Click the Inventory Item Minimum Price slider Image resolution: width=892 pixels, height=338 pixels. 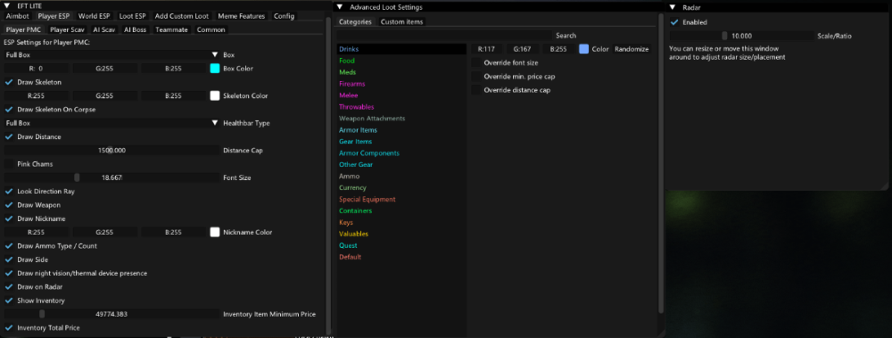(x=111, y=314)
